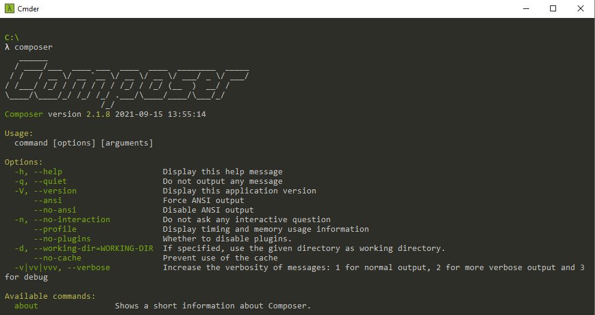Maximize the Cmder window
The image size is (595, 315).
(x=553, y=8)
